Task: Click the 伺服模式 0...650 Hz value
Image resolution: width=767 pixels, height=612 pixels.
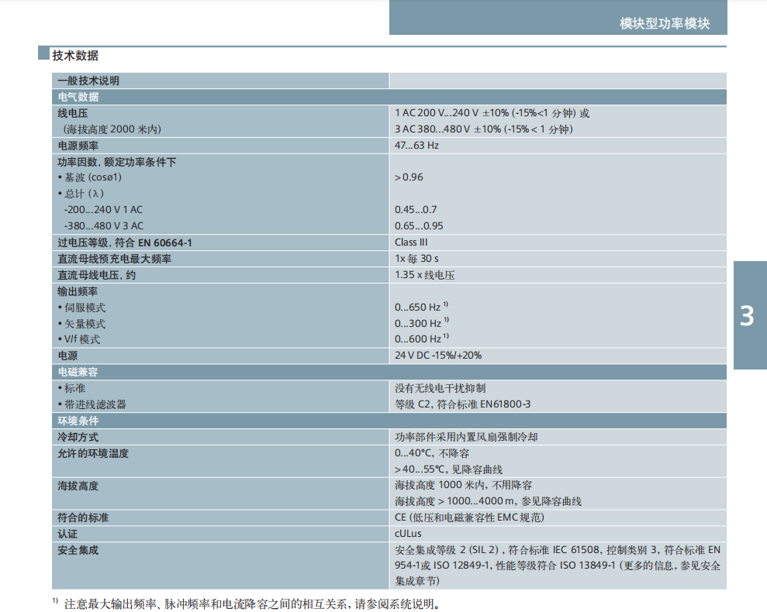Action: tap(419, 308)
